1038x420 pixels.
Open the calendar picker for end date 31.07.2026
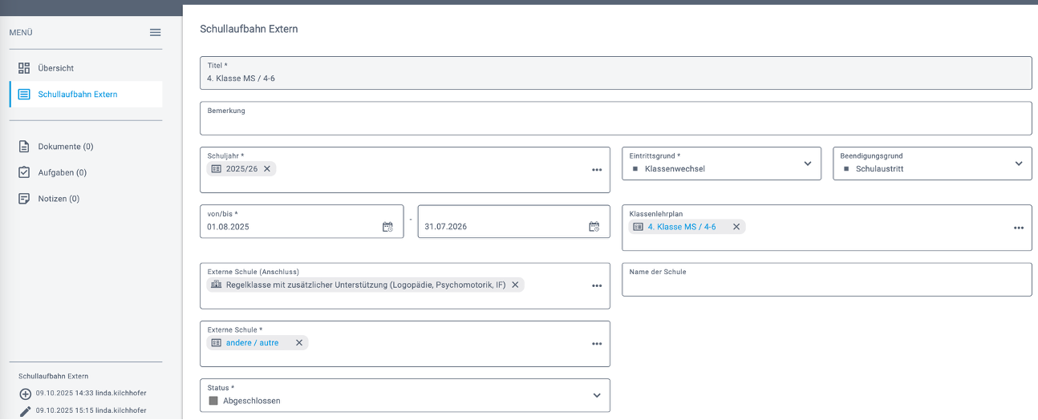594,227
